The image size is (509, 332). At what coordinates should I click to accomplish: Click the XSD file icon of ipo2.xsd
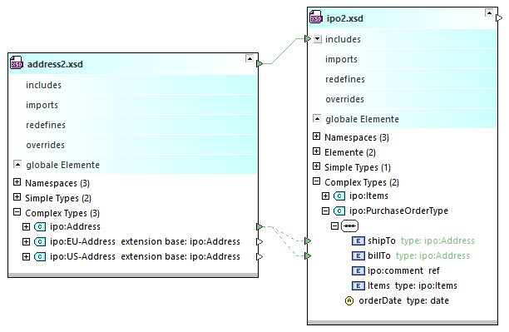(316, 17)
